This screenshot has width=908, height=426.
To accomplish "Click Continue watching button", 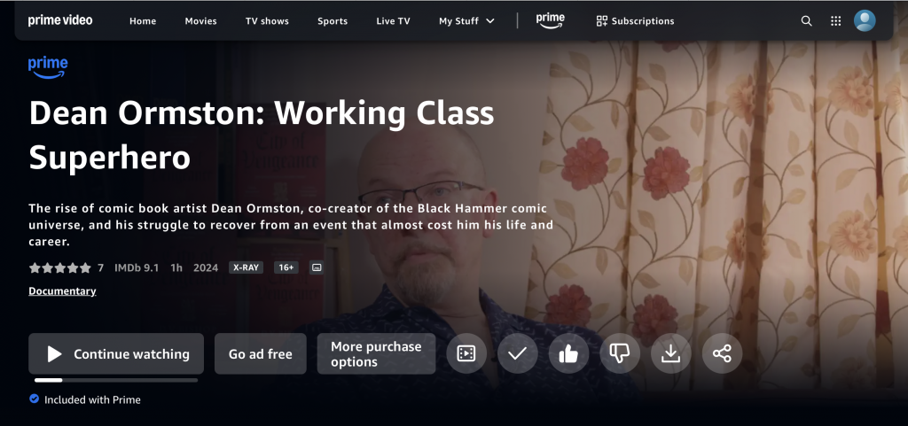I will [116, 353].
